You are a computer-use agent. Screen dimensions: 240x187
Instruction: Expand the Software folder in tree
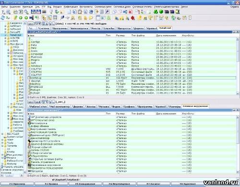5,29
